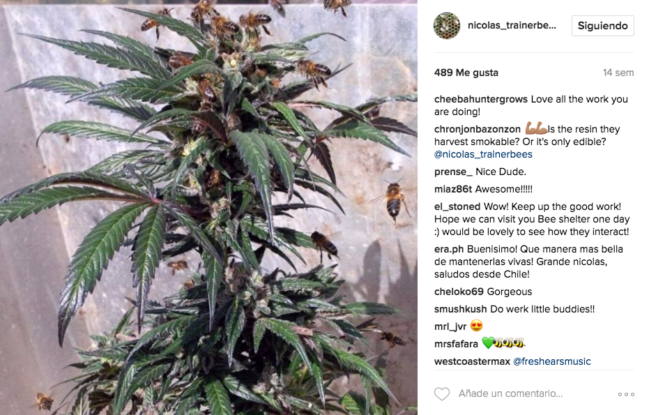Open the nicolas_trainerbe... profile username
This screenshot has width=649, height=415.
pos(512,26)
